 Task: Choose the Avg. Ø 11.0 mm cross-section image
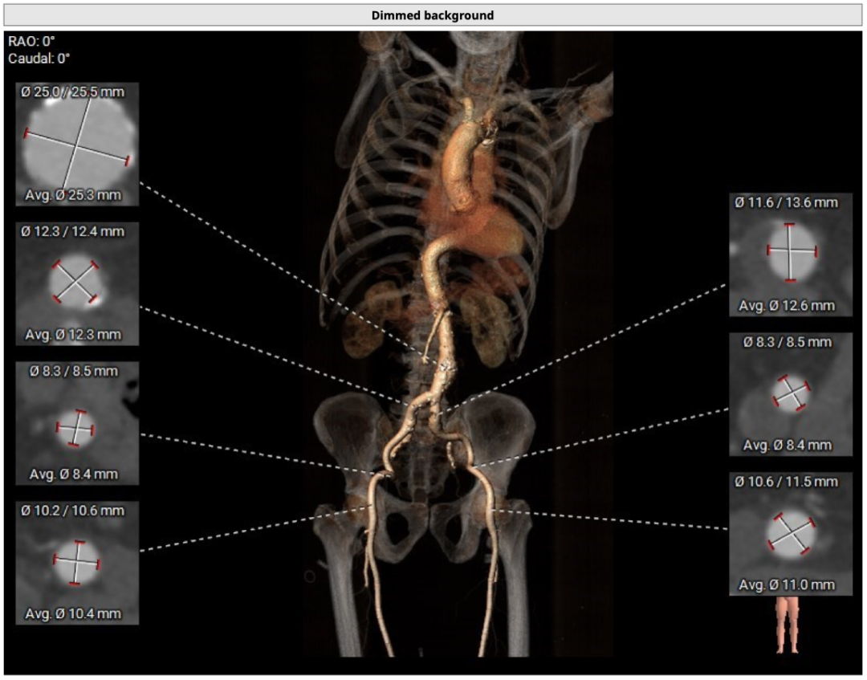point(790,533)
